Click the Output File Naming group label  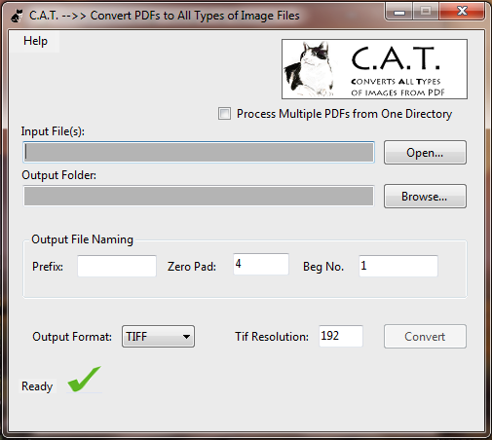tap(82, 239)
